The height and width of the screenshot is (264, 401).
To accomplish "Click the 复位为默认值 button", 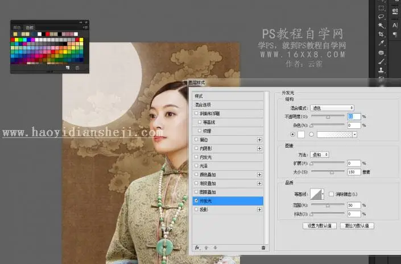I will (357, 226).
